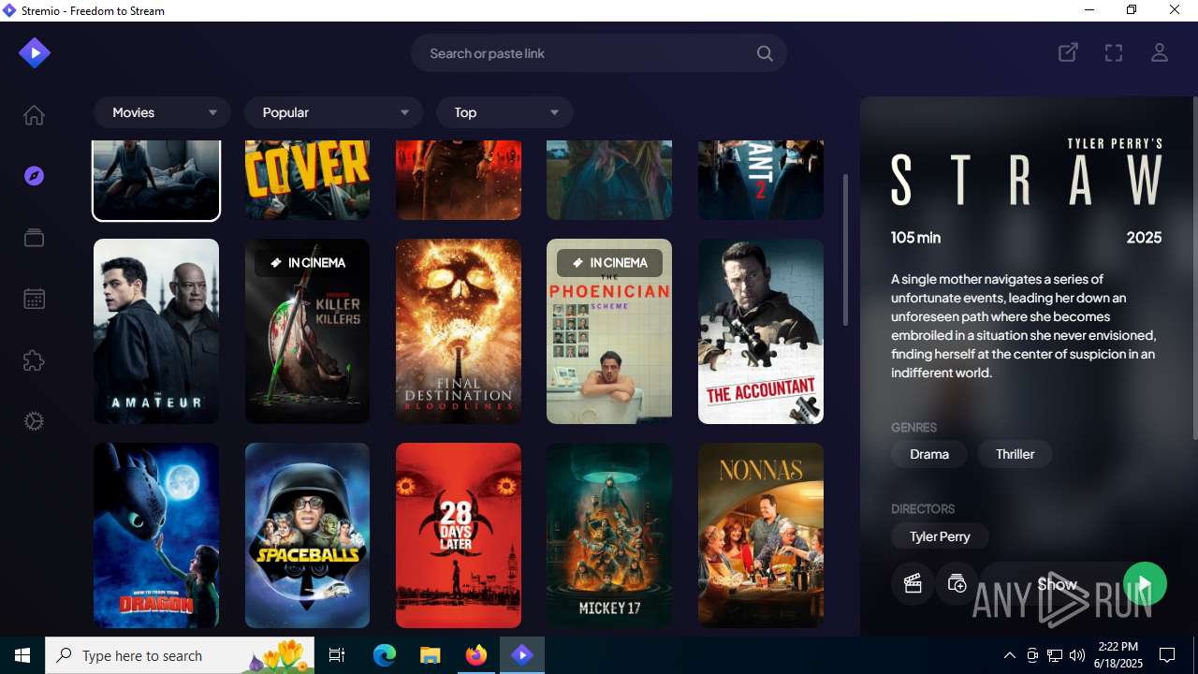Click Stremio taskbar icon
The image size is (1198, 674).
click(522, 655)
